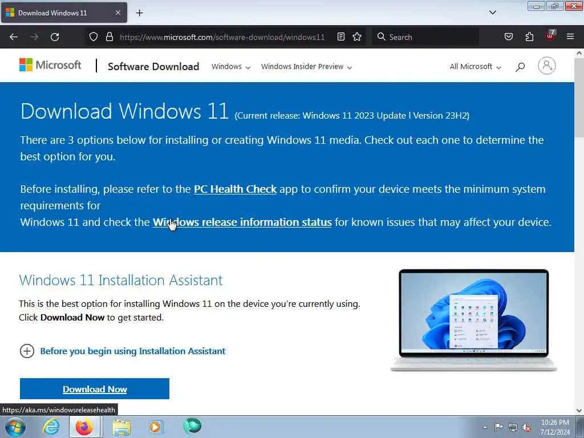Select the Download Windows 11 tab
Viewport: 584px width, 438px height.
click(64, 13)
